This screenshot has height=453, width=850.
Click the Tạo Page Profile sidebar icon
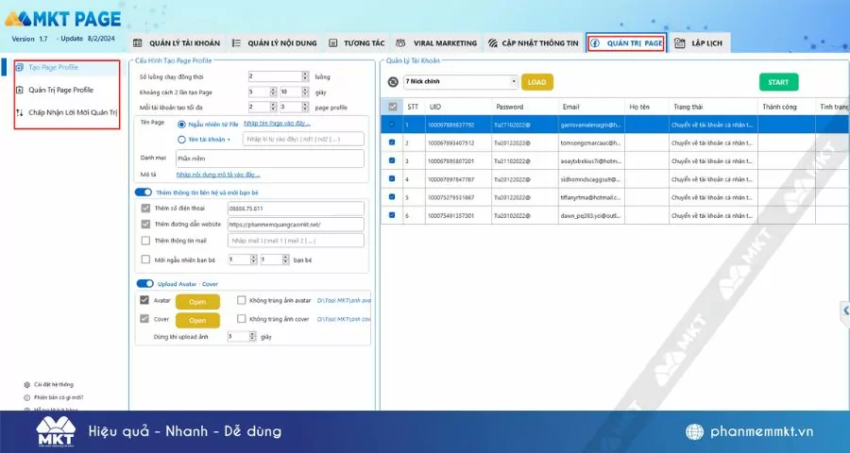20,68
